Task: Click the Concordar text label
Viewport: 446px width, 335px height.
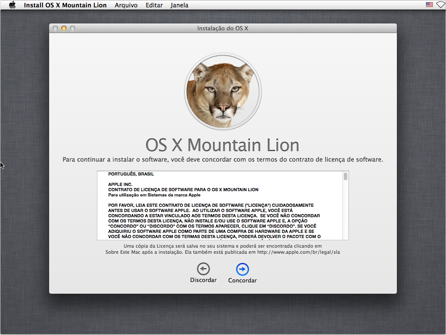Action: [x=243, y=281]
